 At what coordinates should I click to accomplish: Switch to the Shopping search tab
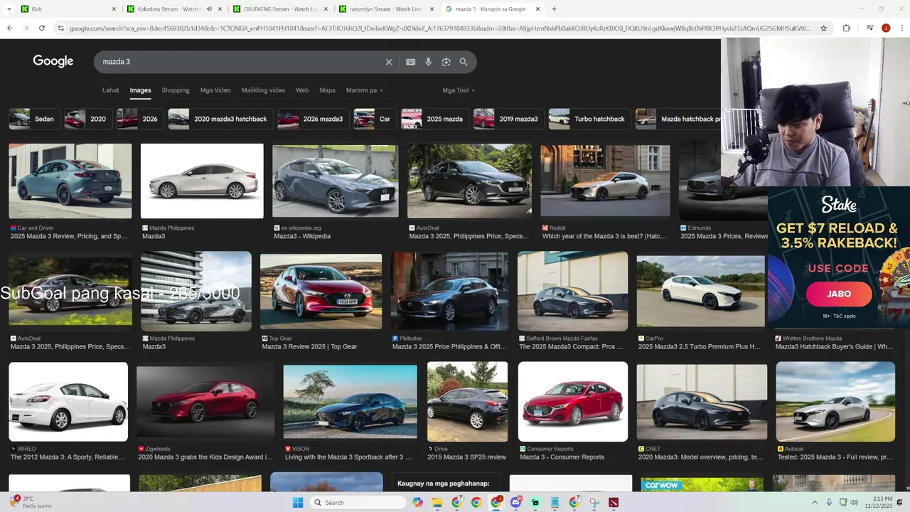[x=176, y=90]
